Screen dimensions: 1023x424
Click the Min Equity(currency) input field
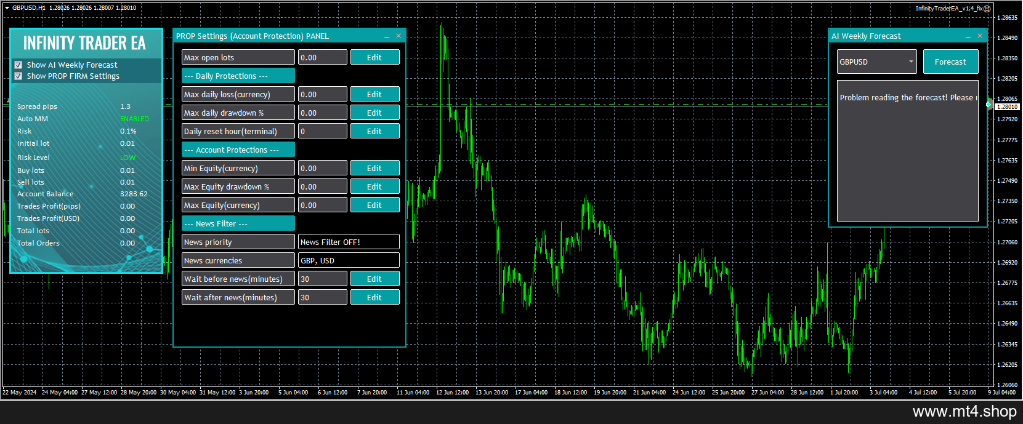(x=323, y=168)
